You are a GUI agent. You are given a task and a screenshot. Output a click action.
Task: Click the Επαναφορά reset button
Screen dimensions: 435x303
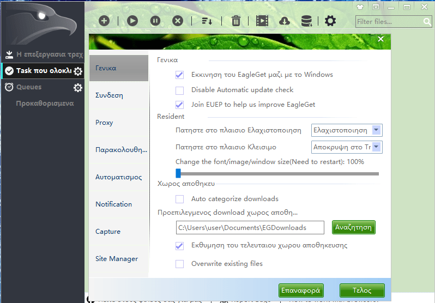(x=301, y=290)
